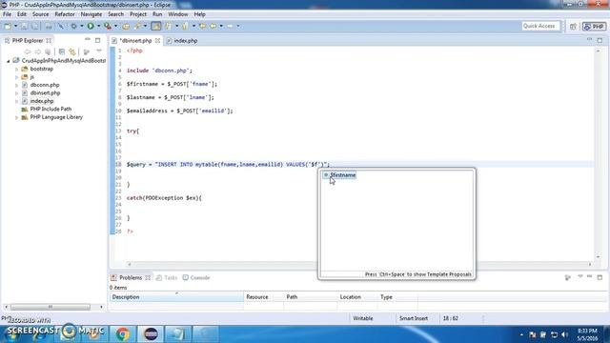Image resolution: width=610 pixels, height=343 pixels.
Task: Switch to the index.php editor tab
Action: (182, 40)
